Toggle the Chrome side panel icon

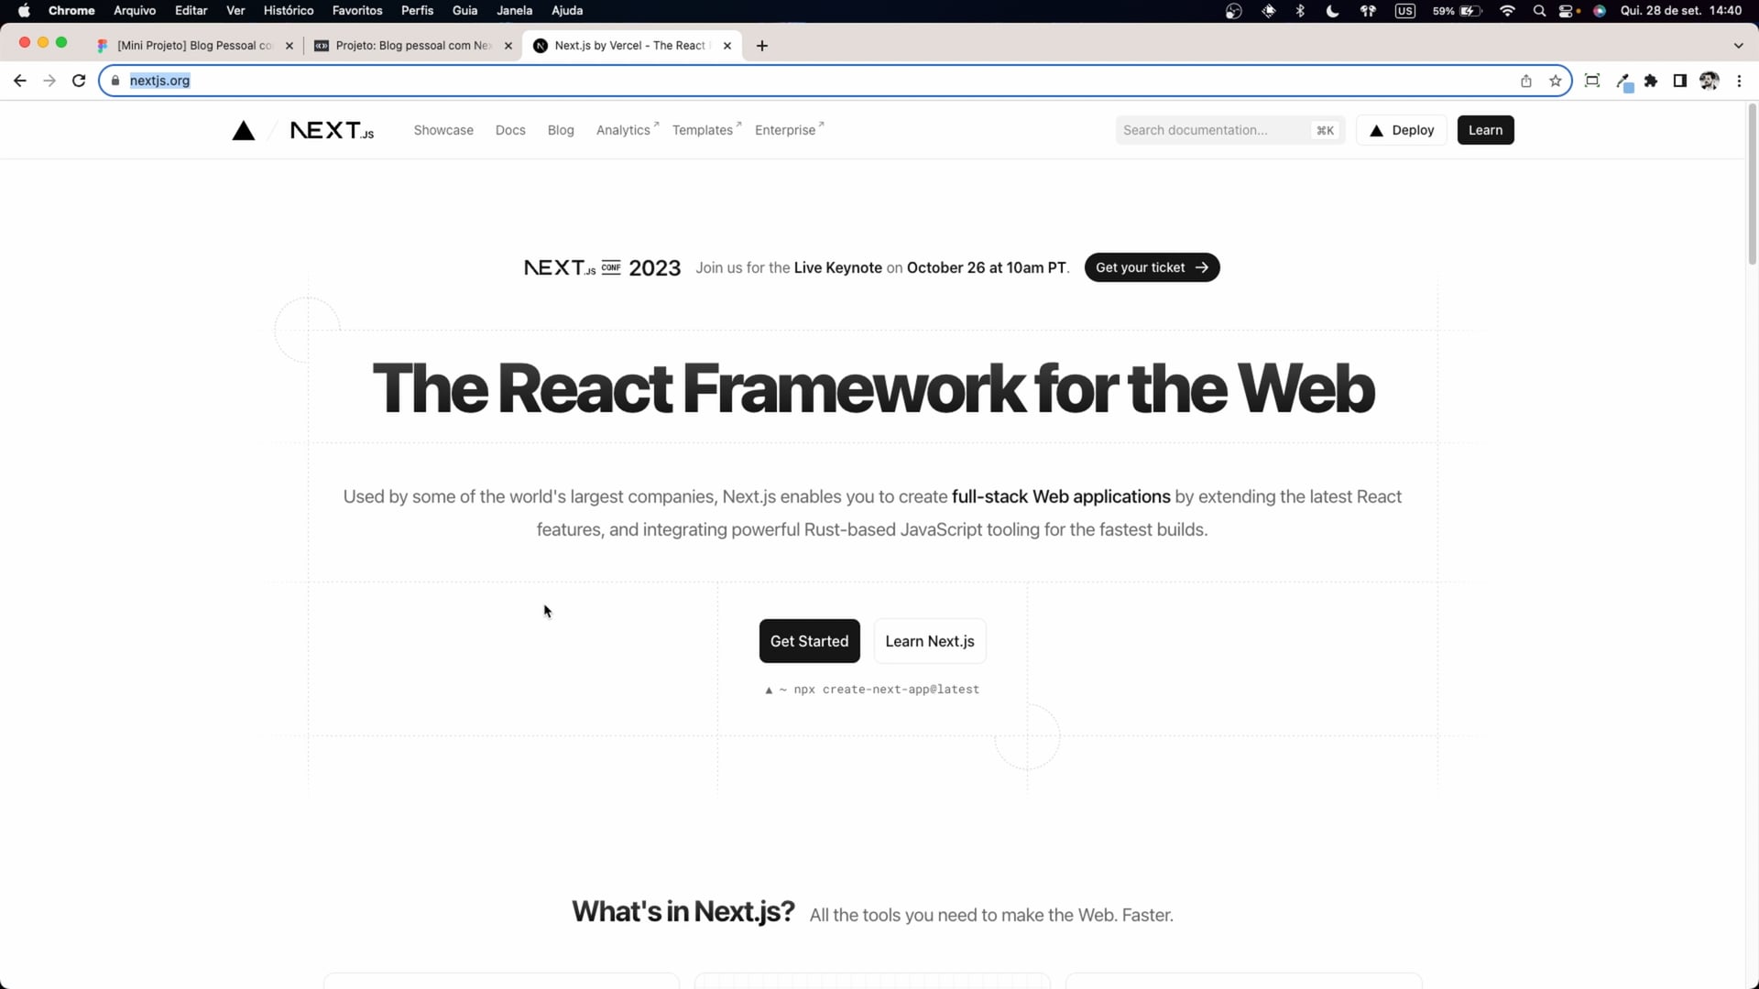point(1680,81)
